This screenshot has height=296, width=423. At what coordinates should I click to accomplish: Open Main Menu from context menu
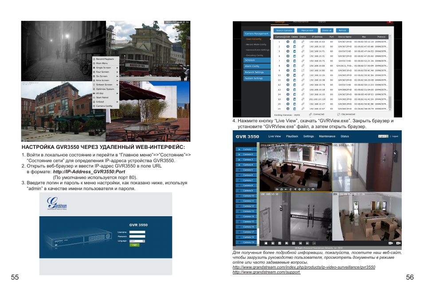pyautogui.click(x=105, y=63)
